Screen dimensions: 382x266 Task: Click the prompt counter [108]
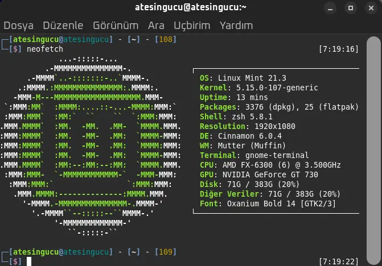click(166, 39)
